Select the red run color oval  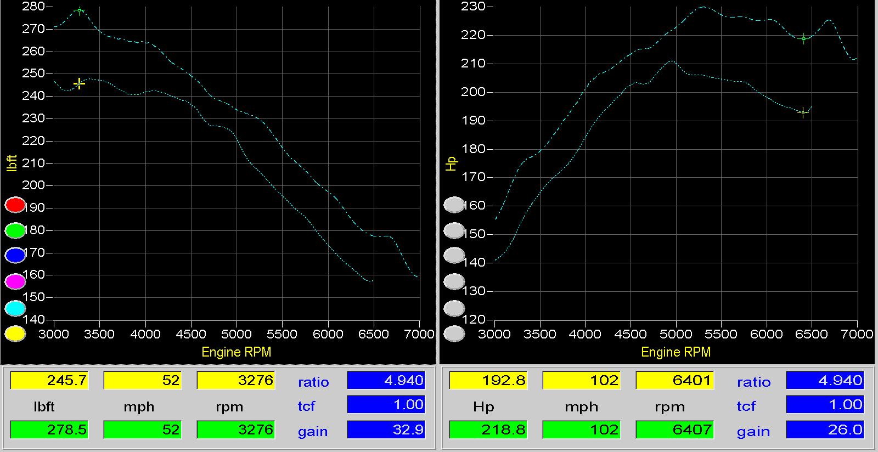point(15,205)
